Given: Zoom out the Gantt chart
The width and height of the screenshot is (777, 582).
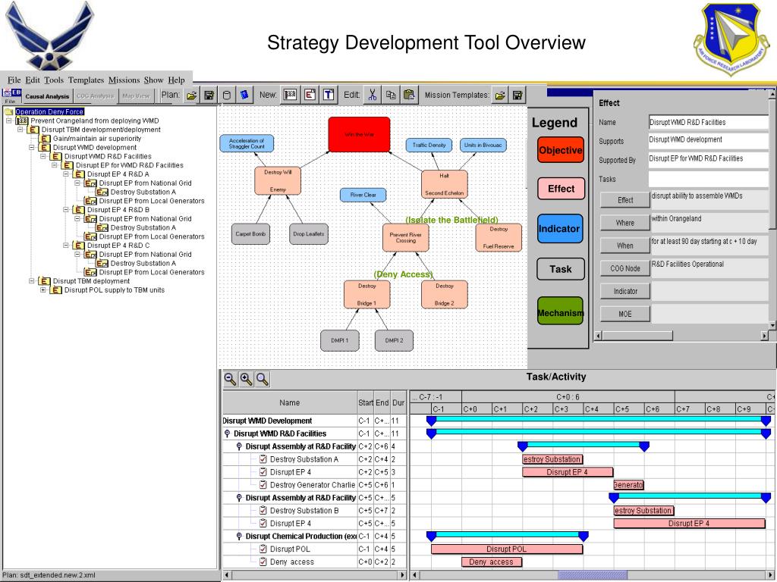Looking at the screenshot, I should click(230, 379).
